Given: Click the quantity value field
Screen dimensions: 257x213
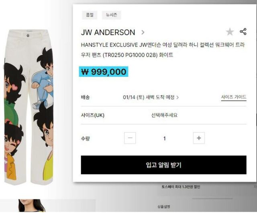Looking at the screenshot, I should 164,138.
